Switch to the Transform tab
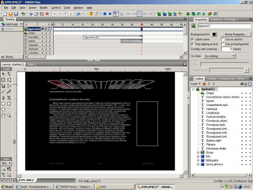Screen dimensions: 253x190 217,20
